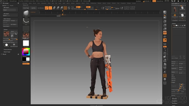Activate the Draw mode button
The image size is (189, 106).
click(50, 8)
